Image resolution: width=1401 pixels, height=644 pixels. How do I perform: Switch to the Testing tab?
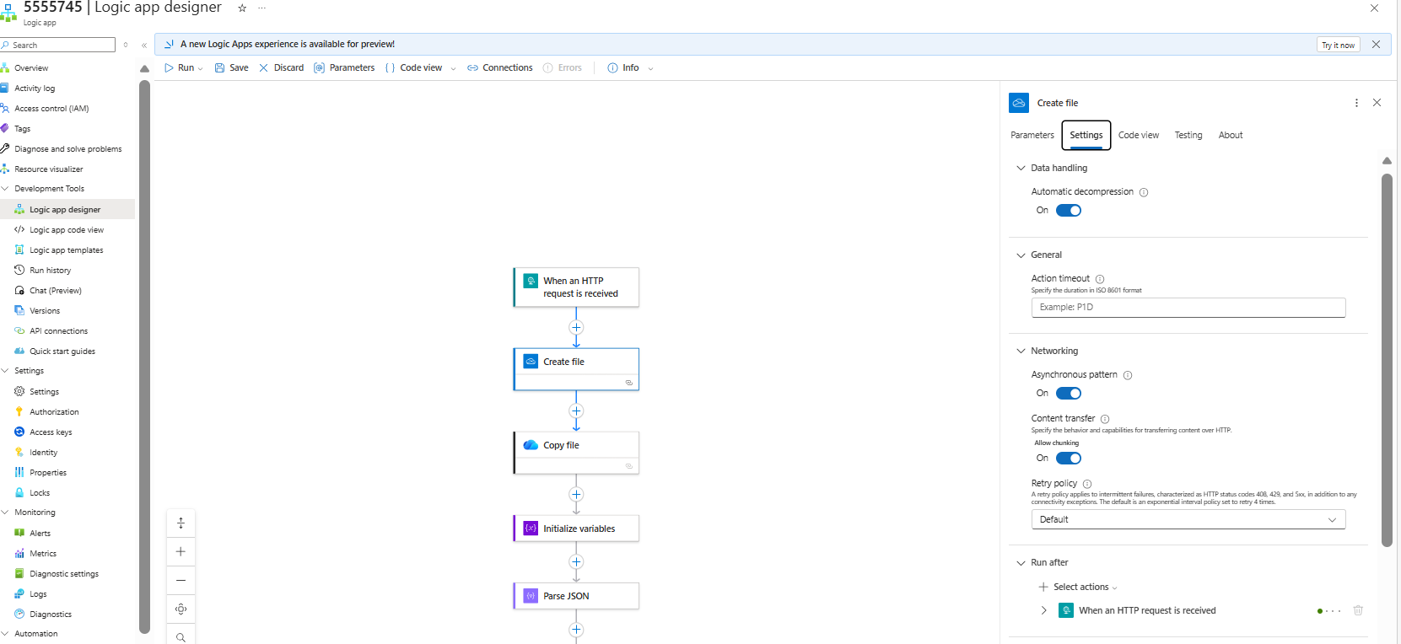[x=1188, y=136]
